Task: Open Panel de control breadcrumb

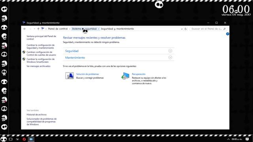Action: (x=58, y=29)
